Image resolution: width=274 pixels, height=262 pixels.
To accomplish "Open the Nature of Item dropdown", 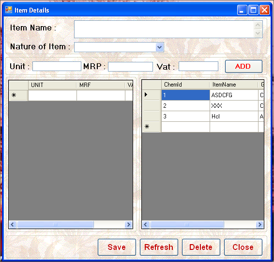I will click(x=159, y=47).
